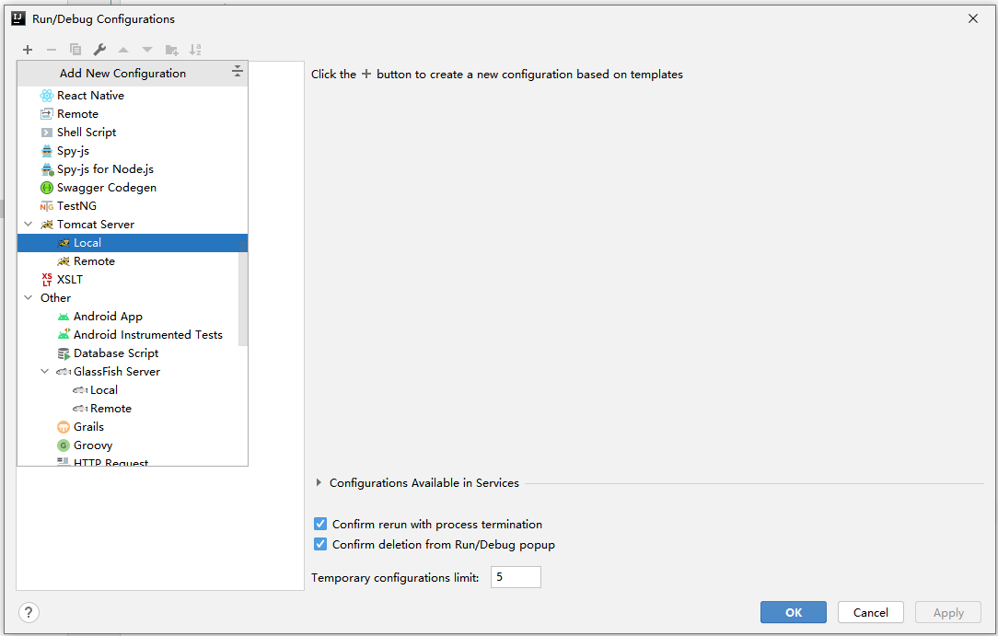Click the Create New Folder icon
This screenshot has height=636, width=998.
(x=171, y=50)
